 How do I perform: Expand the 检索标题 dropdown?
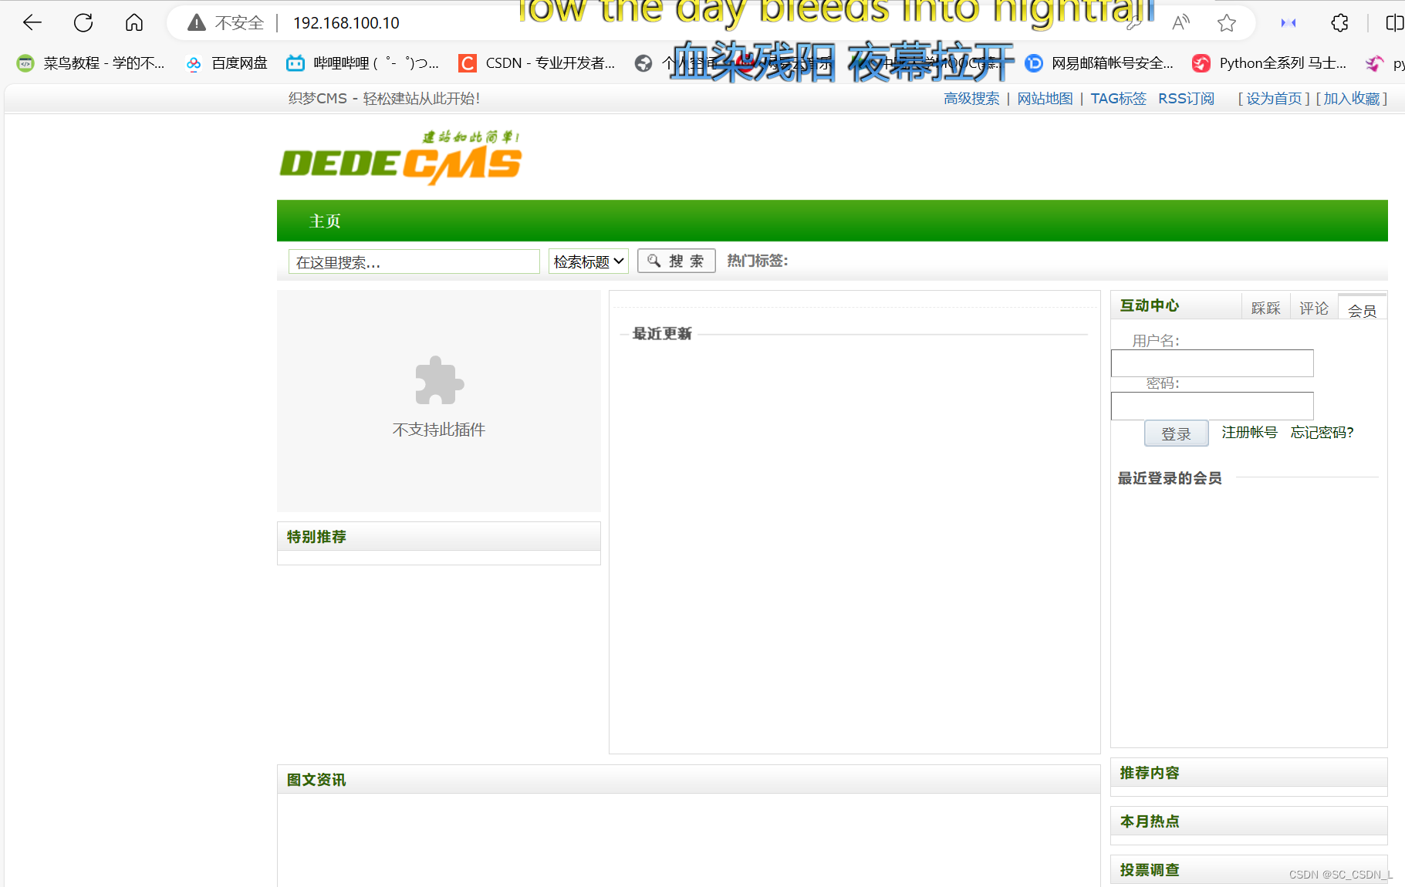[589, 261]
